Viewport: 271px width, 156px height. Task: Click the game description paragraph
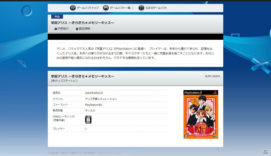pyautogui.click(x=135, y=53)
